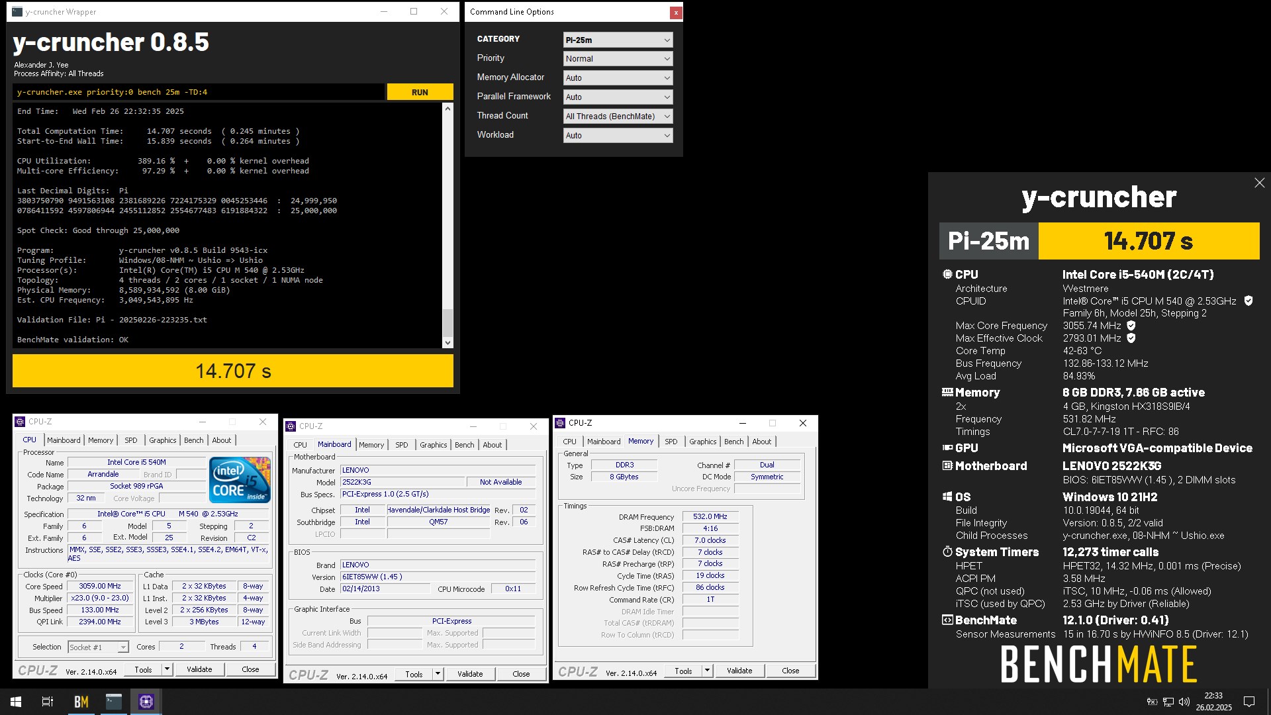Viewport: 1271px width, 715px height.
Task: Close the BenchMate result panel
Action: tap(1259, 183)
